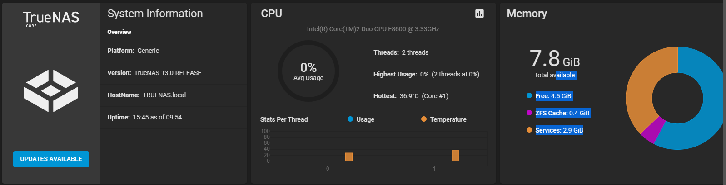Click the Updates Available button
Image resolution: width=726 pixels, height=185 pixels.
tap(51, 159)
